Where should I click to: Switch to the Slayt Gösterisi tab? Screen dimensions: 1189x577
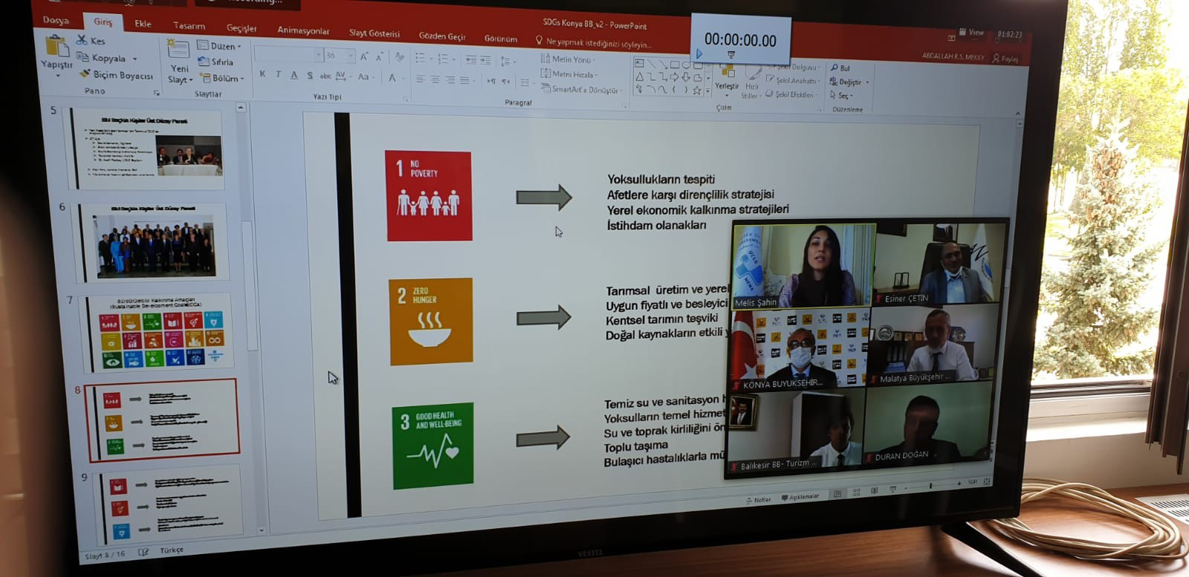375,33
